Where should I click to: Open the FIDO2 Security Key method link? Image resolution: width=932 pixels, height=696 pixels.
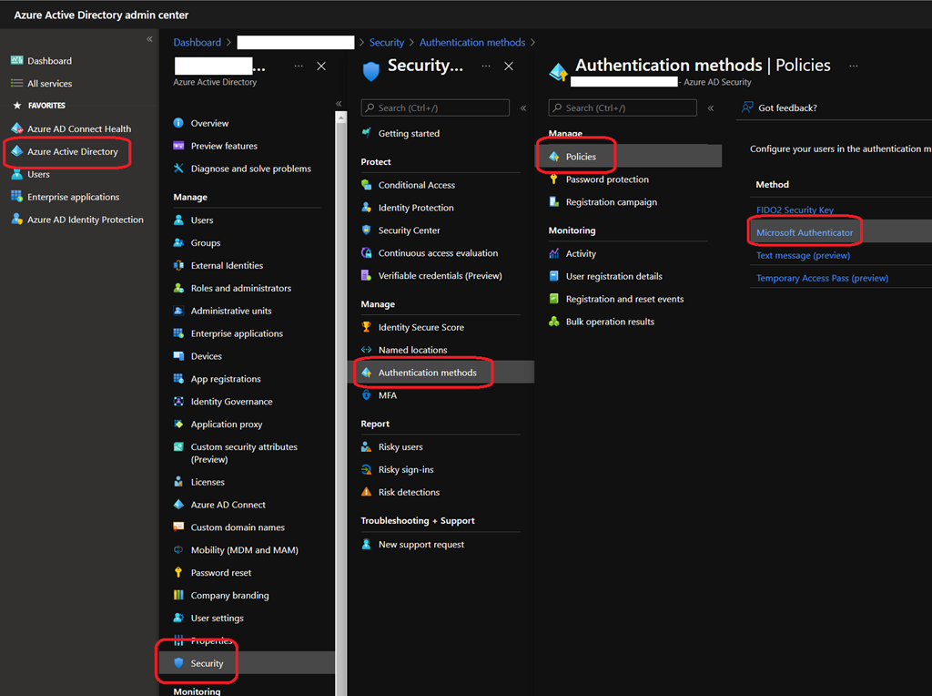[795, 210]
